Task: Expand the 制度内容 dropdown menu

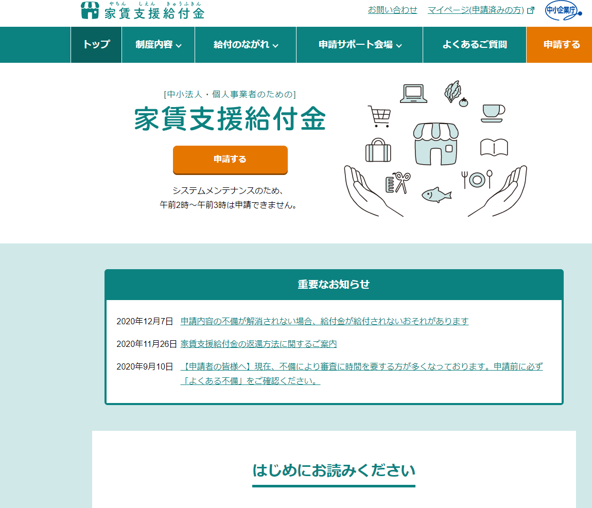Action: click(x=158, y=45)
